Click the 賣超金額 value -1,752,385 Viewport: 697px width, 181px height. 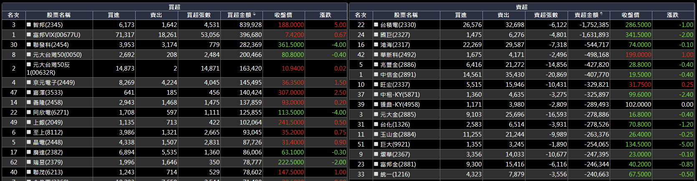pos(594,25)
